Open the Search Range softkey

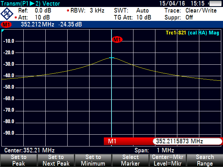[x=205, y=160]
